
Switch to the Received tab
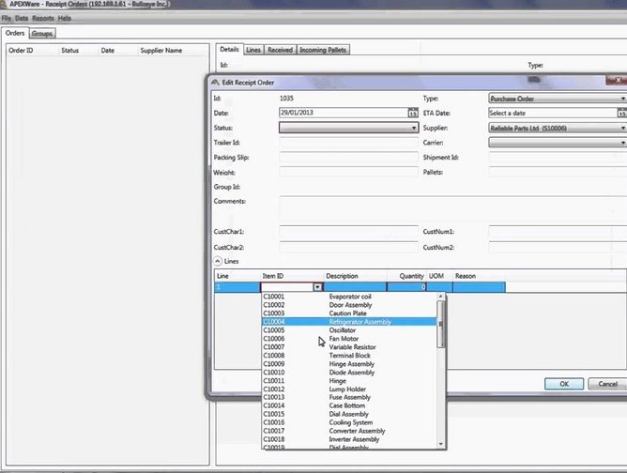point(280,50)
